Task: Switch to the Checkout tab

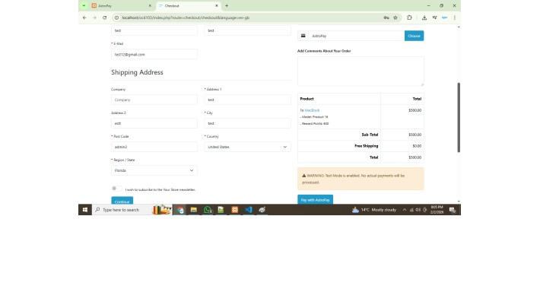Action: coord(189,6)
